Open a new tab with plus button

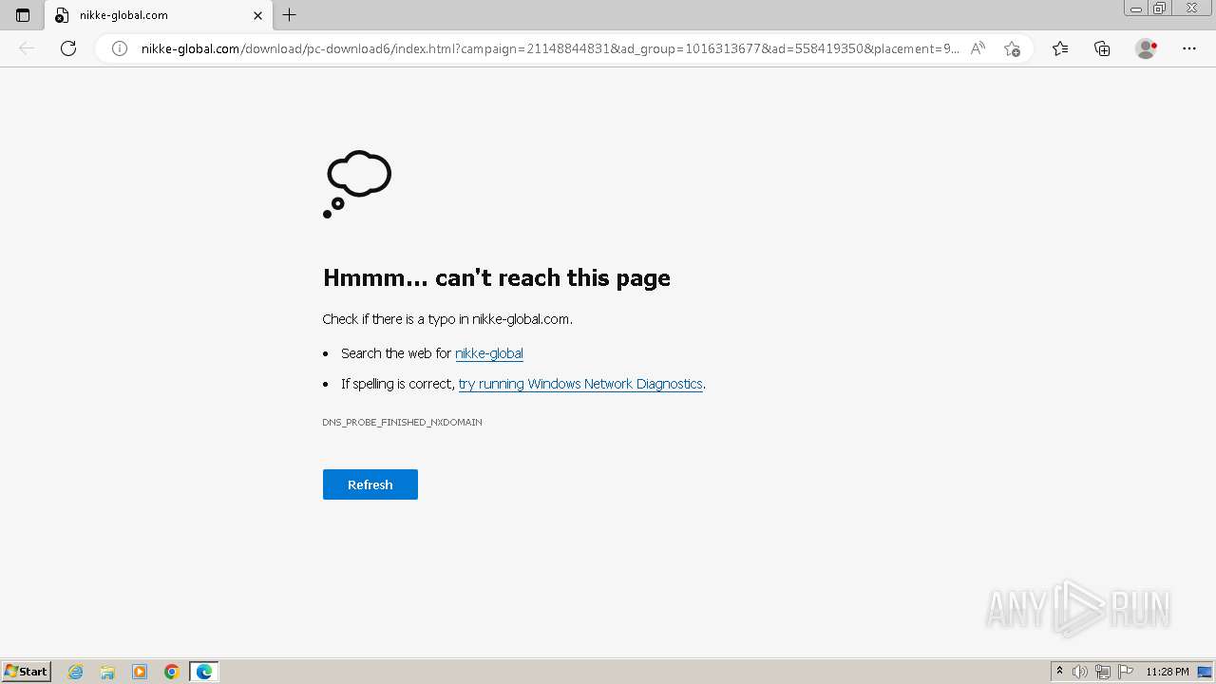coord(290,15)
